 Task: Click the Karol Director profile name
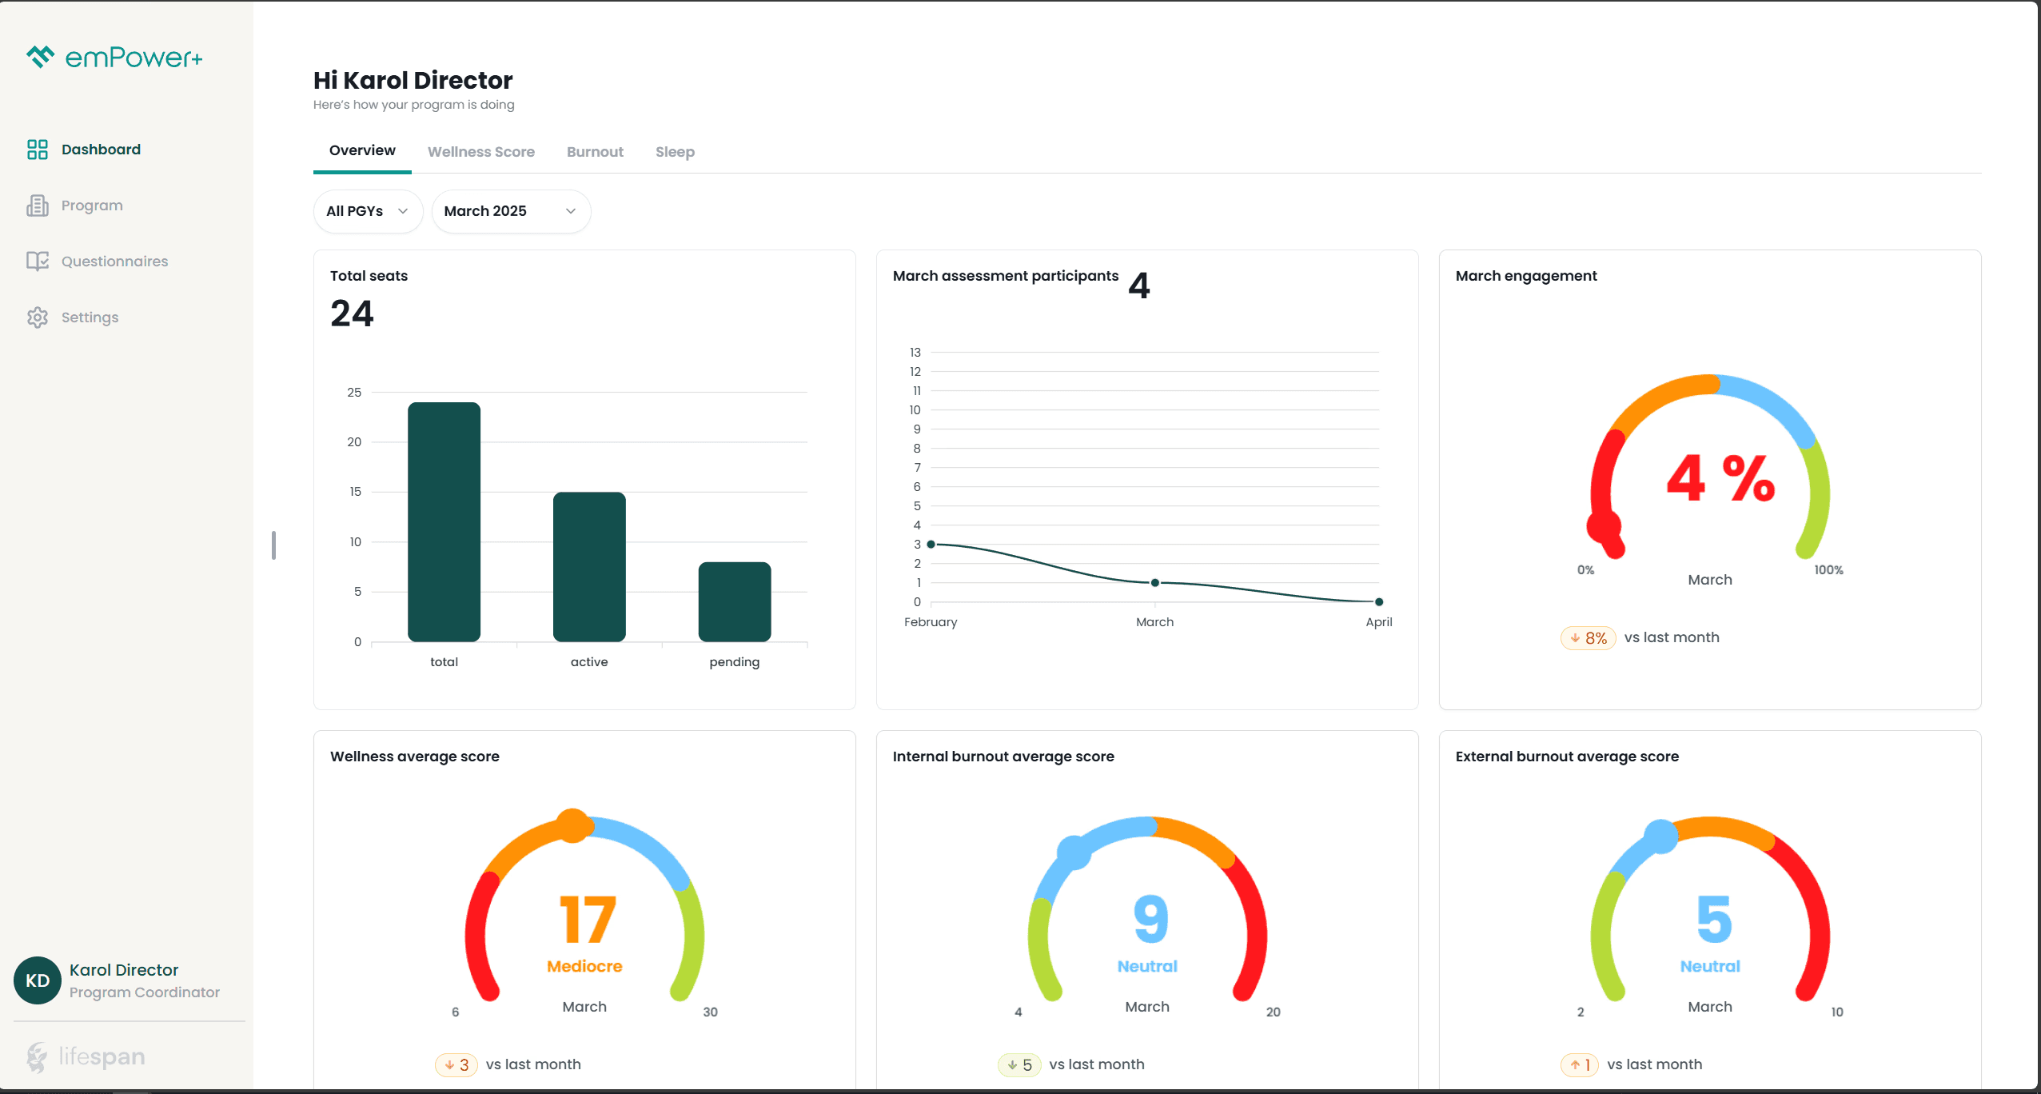click(x=124, y=970)
